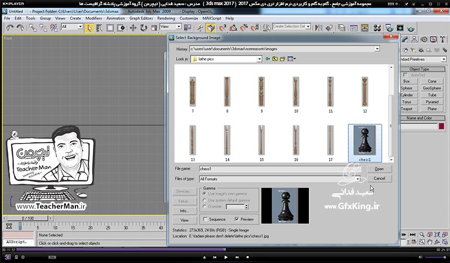Activate the Select and Rotate tool
The image size is (450, 263).
(x=143, y=28)
